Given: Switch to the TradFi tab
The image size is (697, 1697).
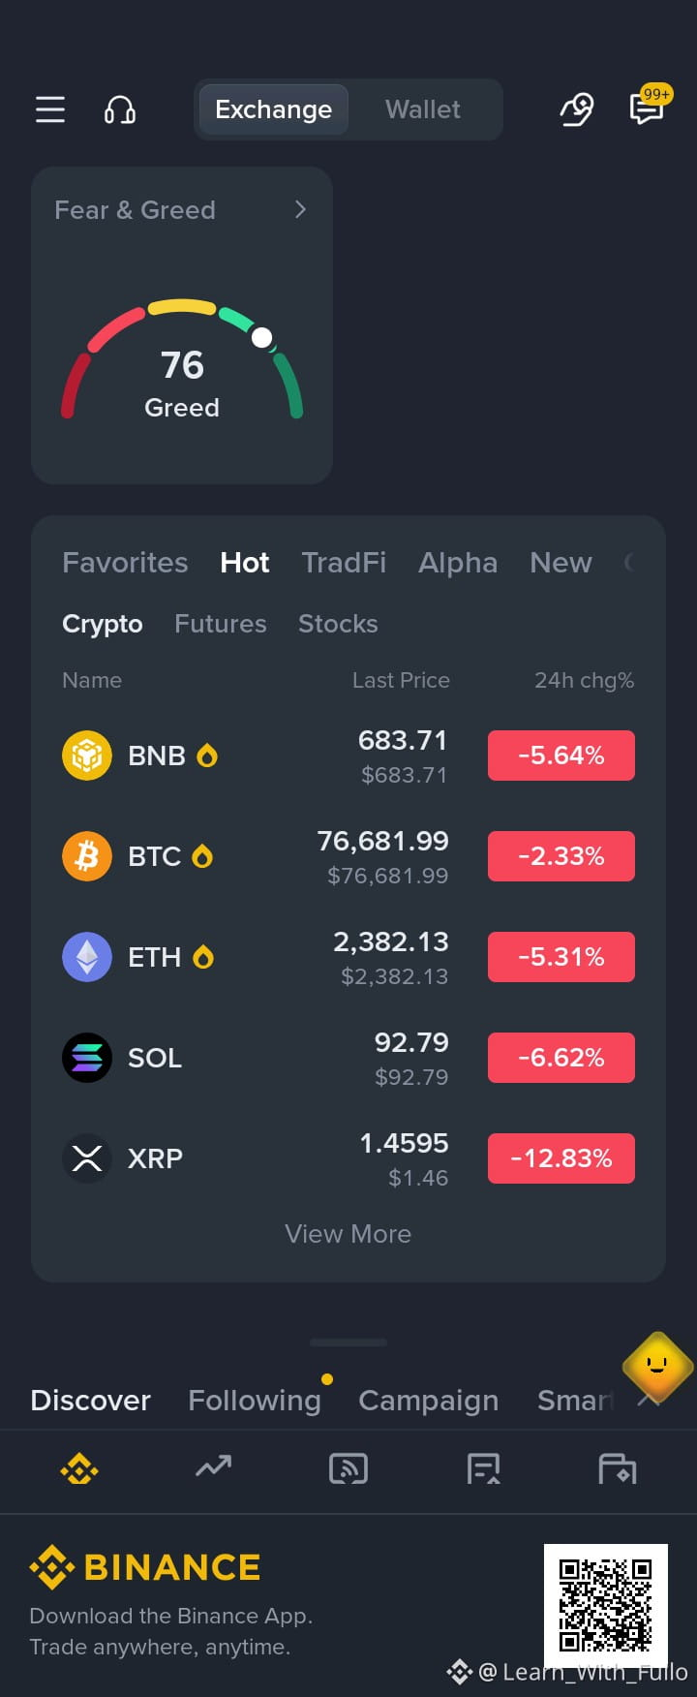Looking at the screenshot, I should tap(344, 563).
